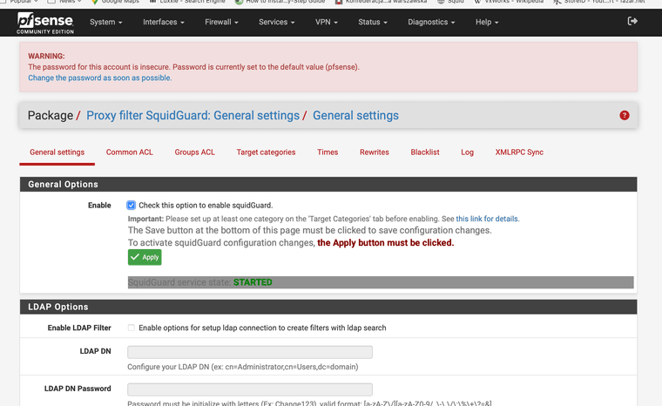Click the pfSense Community Edition logo

[45, 23]
